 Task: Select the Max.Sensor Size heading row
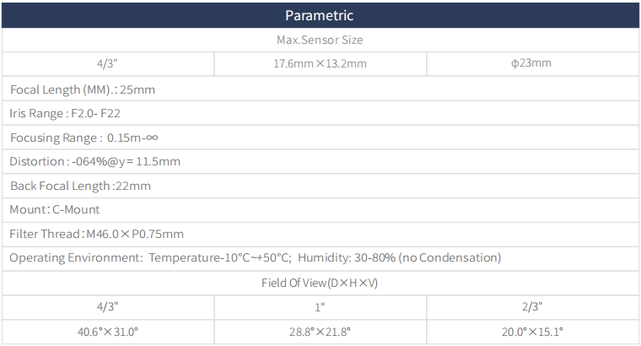point(320,40)
